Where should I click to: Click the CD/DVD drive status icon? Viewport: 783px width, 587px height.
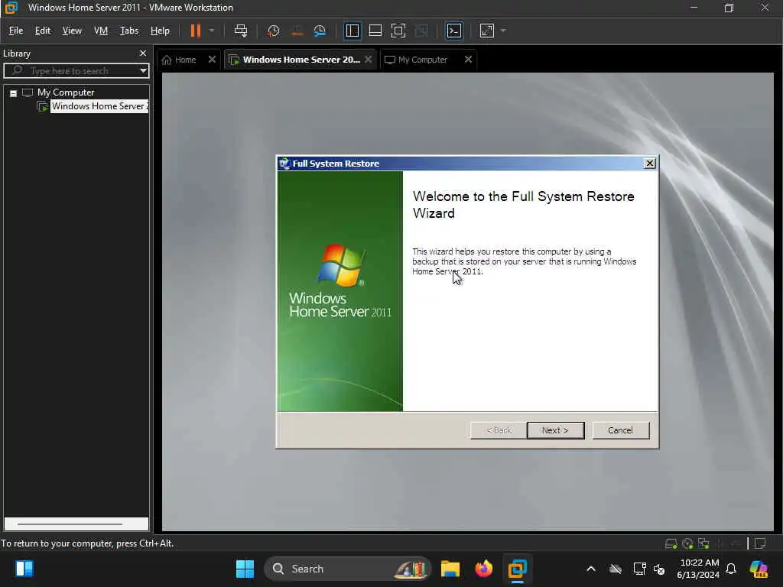coord(687,543)
